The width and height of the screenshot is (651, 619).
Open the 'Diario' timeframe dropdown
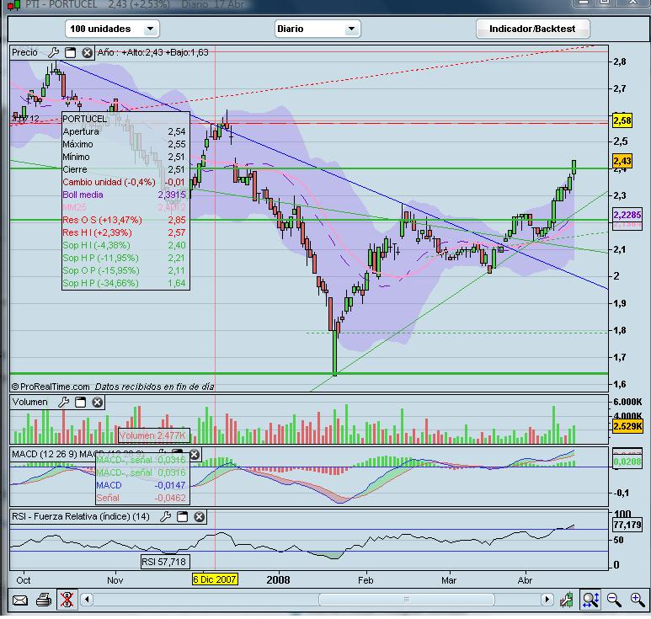(x=317, y=29)
